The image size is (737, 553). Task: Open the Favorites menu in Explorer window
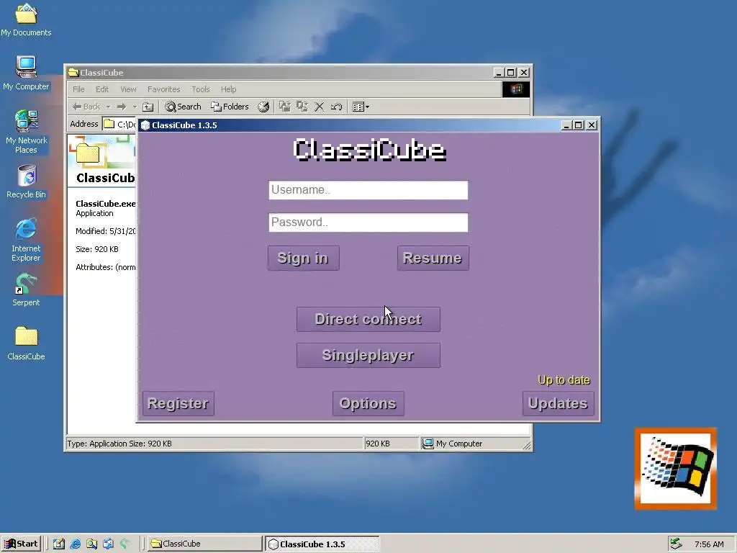[163, 89]
